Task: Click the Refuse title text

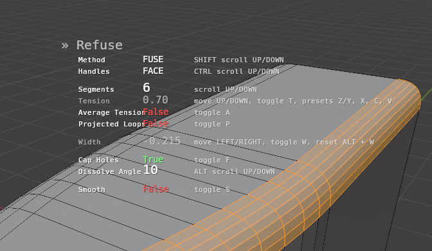Action: pos(99,45)
